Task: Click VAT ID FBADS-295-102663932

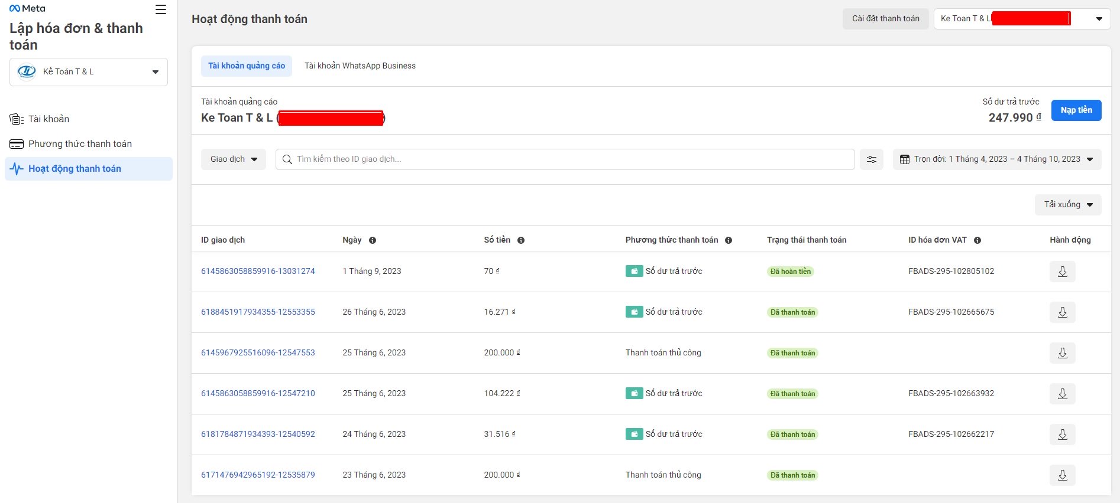Action: [x=951, y=394]
